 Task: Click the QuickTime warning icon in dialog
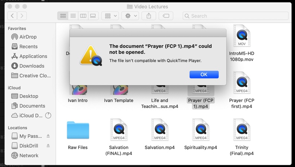coord(91,56)
